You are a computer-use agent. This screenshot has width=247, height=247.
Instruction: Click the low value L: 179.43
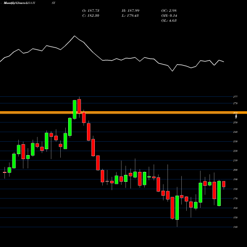[130, 16]
